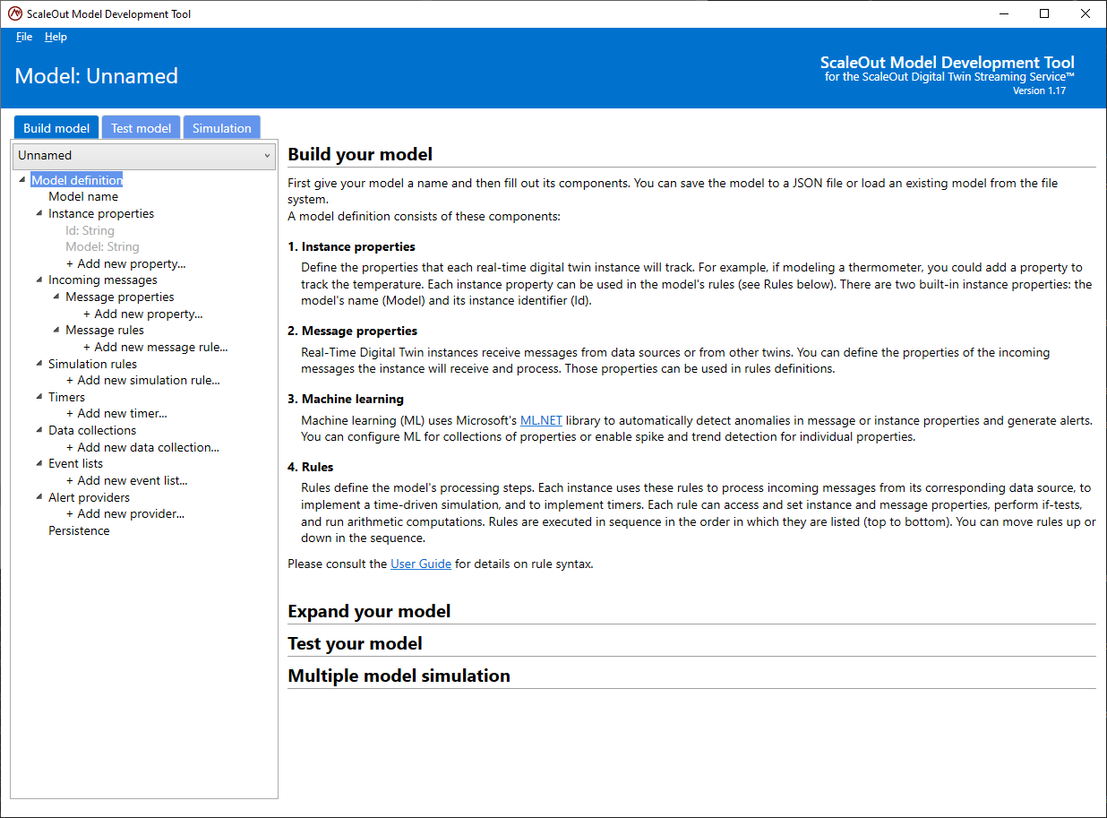Open the File menu
1107x818 pixels.
24,37
